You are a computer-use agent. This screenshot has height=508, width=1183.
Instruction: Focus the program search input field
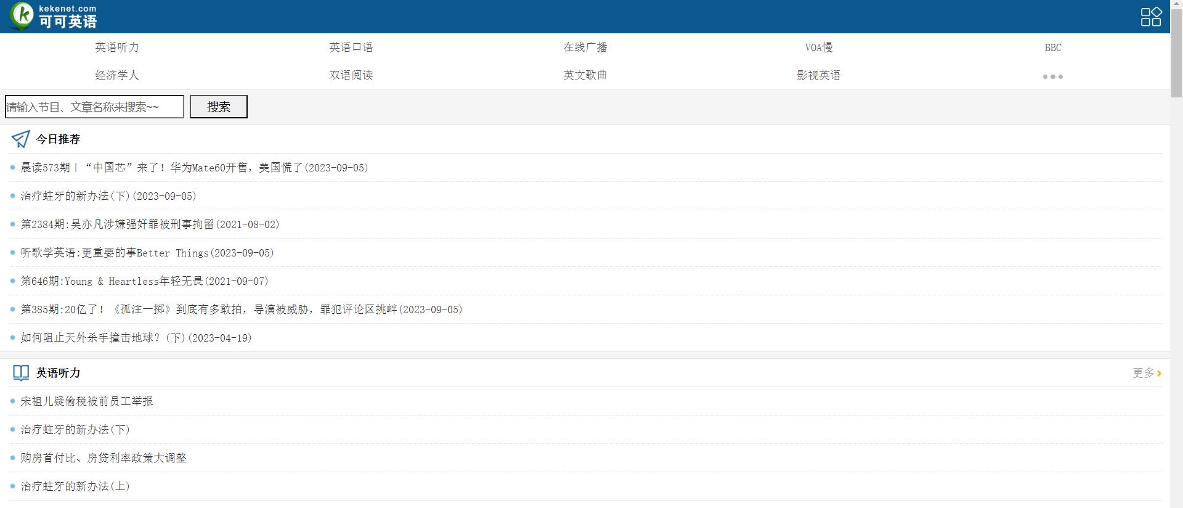click(94, 107)
